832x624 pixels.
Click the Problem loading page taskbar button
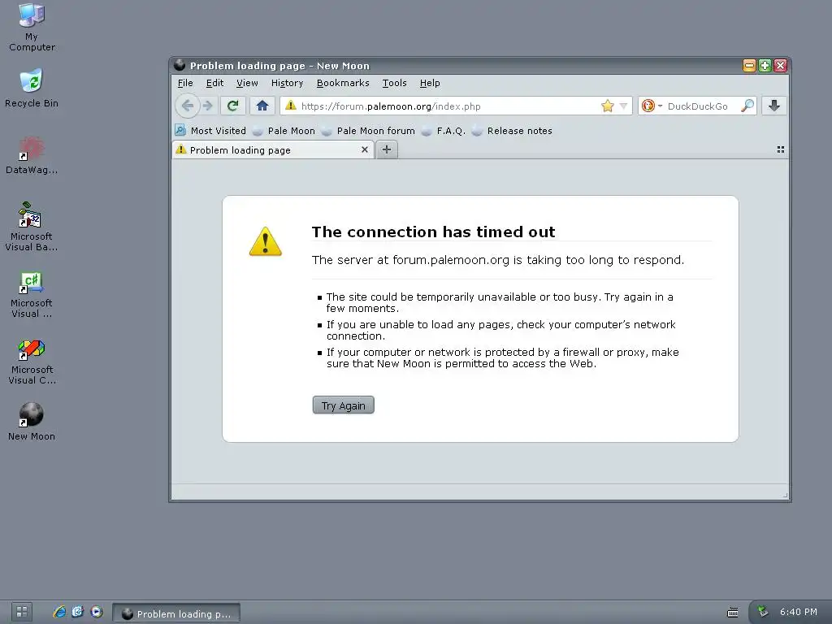point(176,613)
